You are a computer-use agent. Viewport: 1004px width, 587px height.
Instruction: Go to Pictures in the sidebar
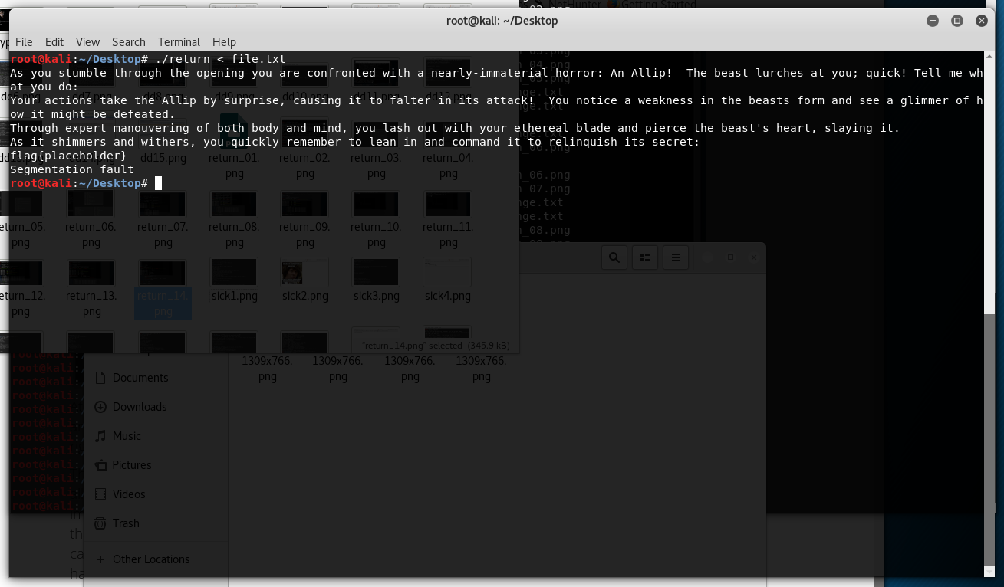[x=131, y=465]
